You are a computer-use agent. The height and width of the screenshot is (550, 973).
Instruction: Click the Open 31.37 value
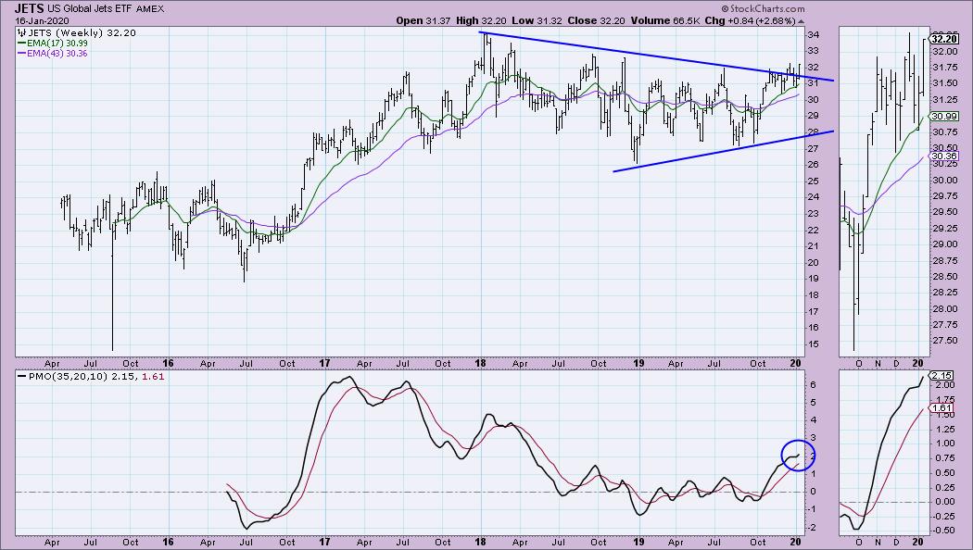click(423, 20)
